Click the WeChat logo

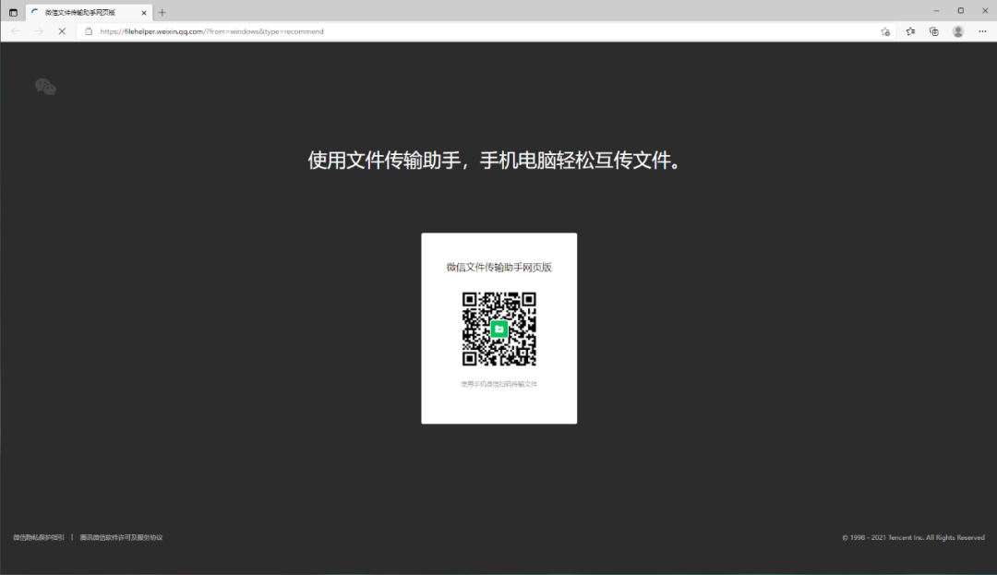tap(45, 87)
